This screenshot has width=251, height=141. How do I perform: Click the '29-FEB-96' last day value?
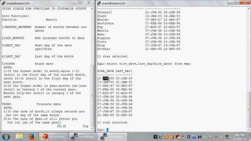click(x=124, y=89)
